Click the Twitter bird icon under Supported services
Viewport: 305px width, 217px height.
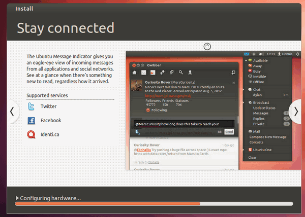click(x=32, y=107)
